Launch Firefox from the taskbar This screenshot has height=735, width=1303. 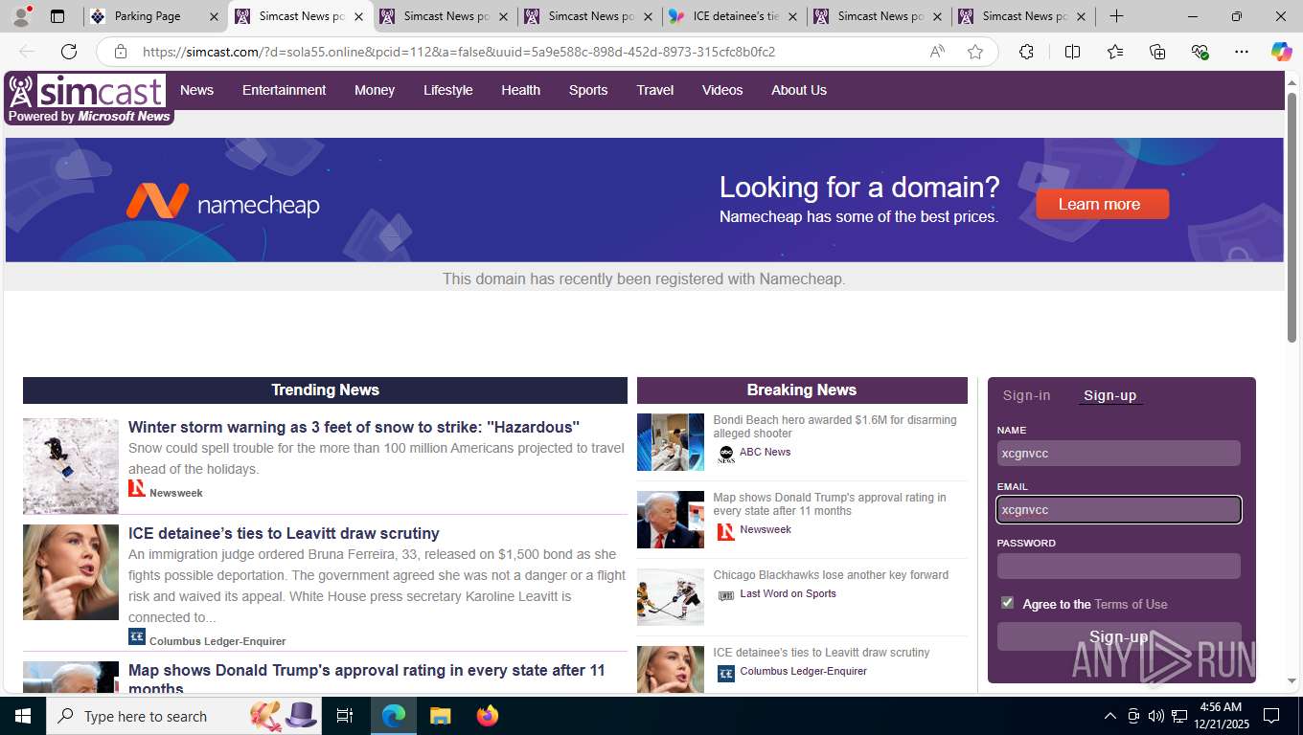(487, 716)
